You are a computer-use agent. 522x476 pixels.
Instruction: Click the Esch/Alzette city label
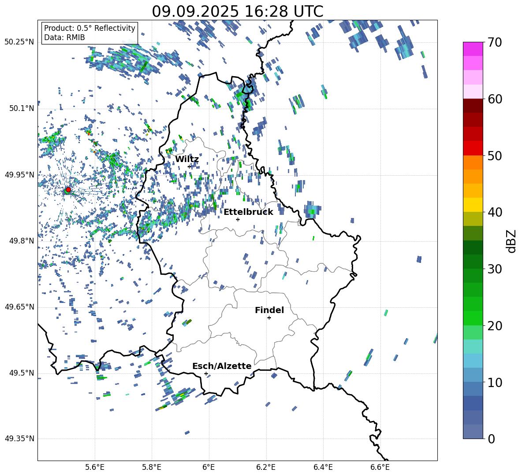coord(222,366)
